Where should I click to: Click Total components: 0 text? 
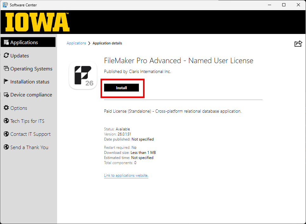[120, 163]
